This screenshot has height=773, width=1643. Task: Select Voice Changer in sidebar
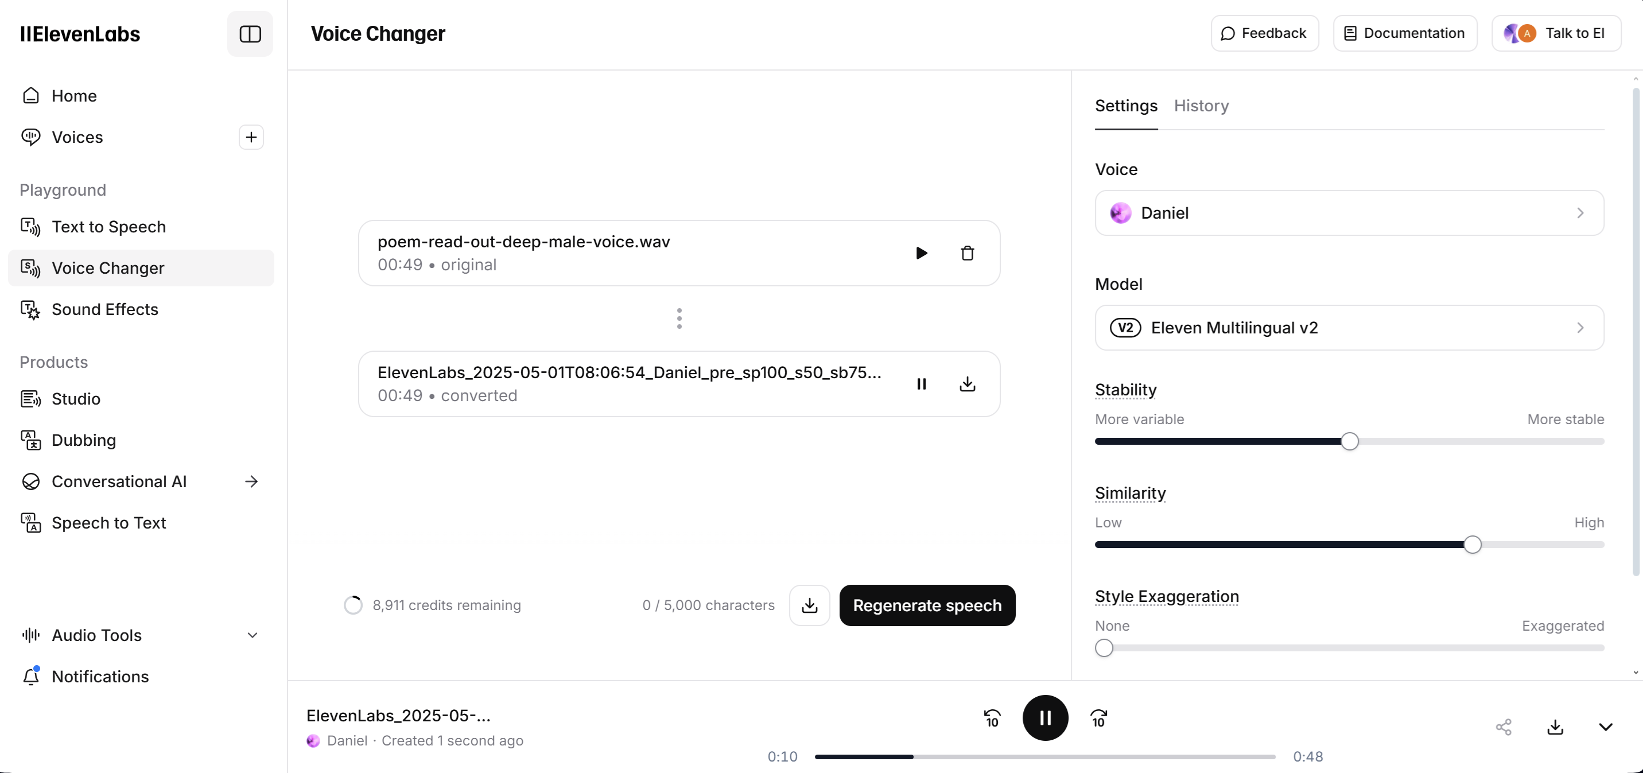tap(141, 268)
